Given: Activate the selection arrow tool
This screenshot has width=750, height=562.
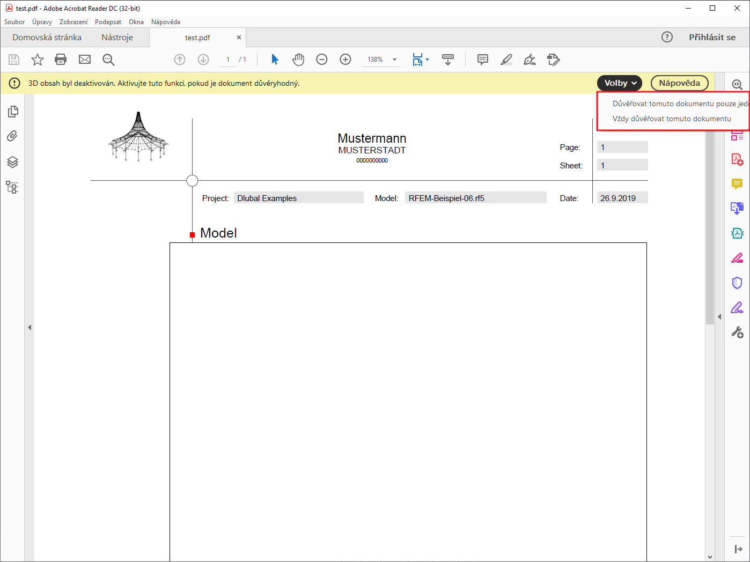Looking at the screenshot, I should click(x=275, y=60).
